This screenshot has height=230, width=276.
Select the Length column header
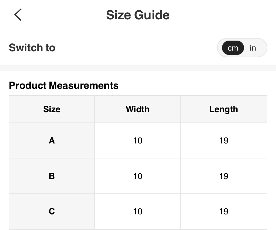pyautogui.click(x=224, y=109)
